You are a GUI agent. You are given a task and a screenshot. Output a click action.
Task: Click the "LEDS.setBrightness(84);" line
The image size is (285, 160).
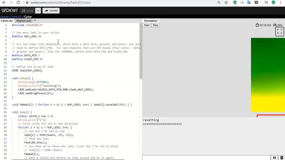(36, 93)
